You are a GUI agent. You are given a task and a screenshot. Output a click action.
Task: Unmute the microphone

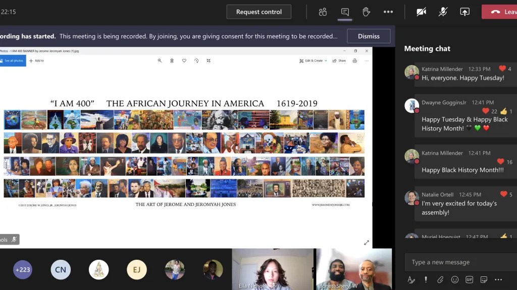[443, 12]
